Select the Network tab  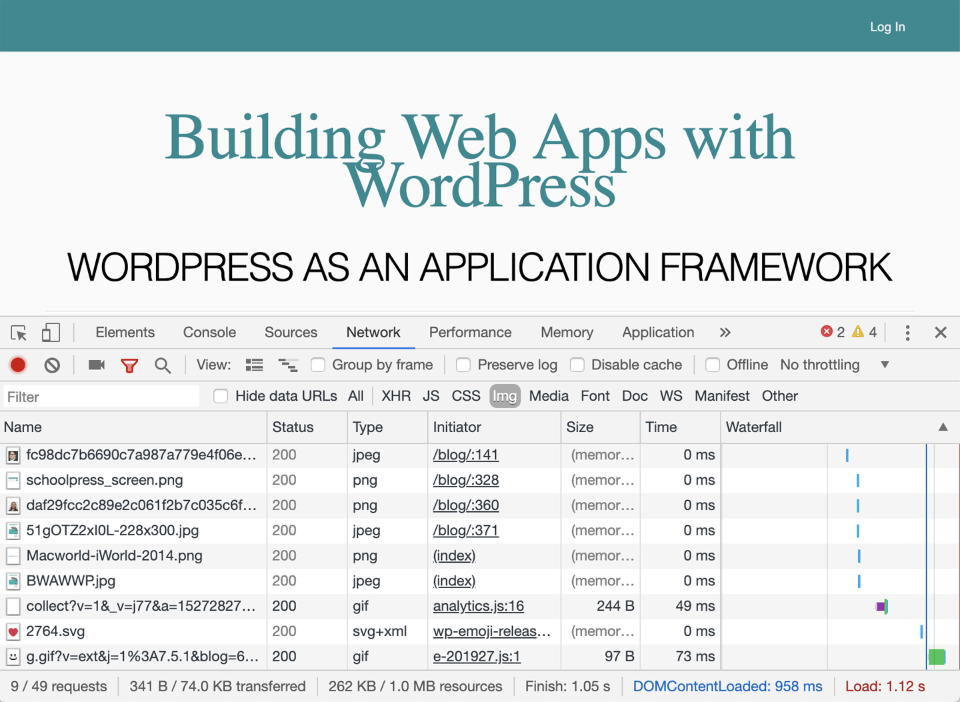(x=373, y=332)
